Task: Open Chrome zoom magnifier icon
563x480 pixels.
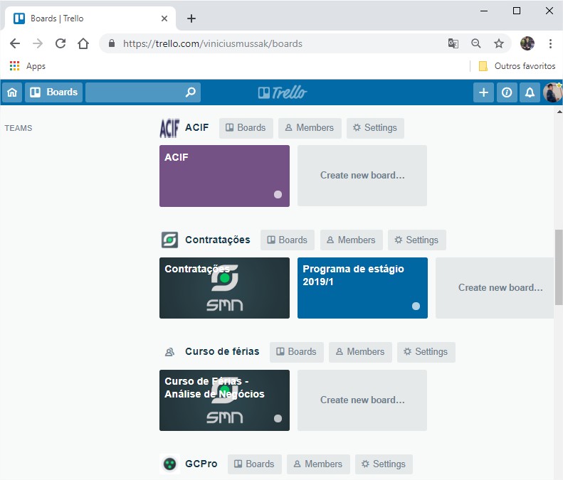Action: 476,43
